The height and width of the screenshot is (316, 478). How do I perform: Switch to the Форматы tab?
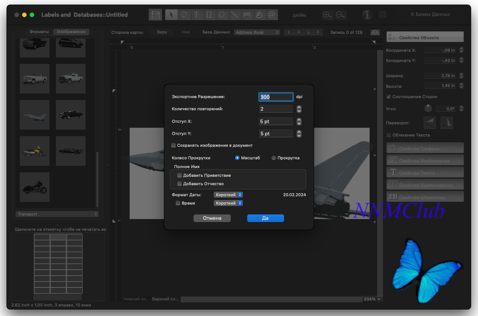[39, 32]
